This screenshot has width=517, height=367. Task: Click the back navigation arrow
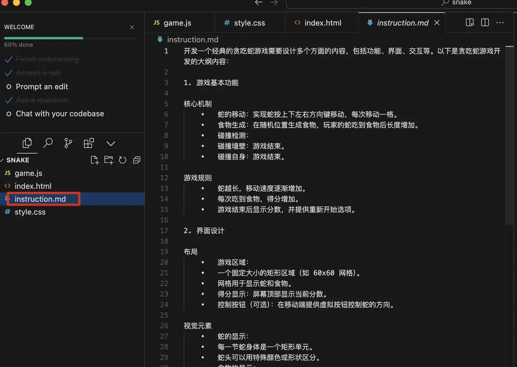[258, 3]
